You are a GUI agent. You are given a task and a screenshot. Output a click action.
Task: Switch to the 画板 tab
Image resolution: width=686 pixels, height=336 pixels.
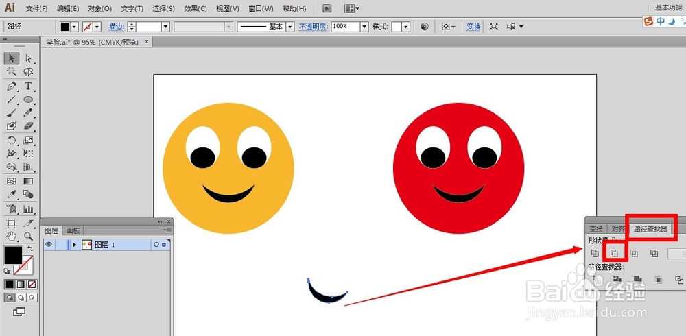coord(73,230)
